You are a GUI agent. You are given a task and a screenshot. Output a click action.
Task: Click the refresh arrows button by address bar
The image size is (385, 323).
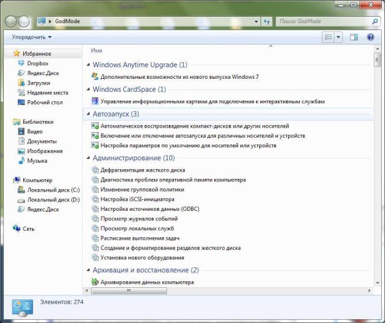click(x=267, y=22)
